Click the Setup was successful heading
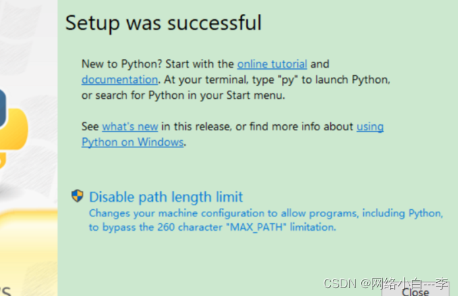Image resolution: width=458 pixels, height=296 pixels. point(163,23)
